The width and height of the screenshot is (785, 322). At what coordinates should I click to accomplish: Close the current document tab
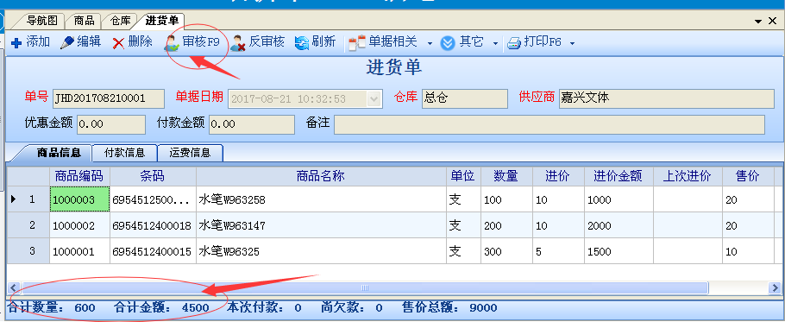772,21
